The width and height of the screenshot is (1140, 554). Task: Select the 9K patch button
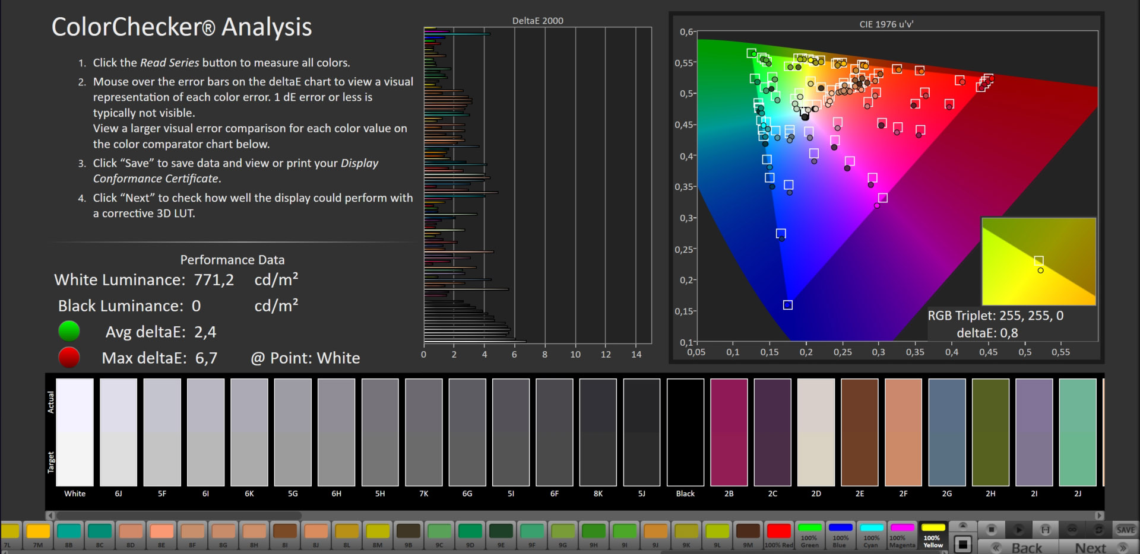[686, 535]
